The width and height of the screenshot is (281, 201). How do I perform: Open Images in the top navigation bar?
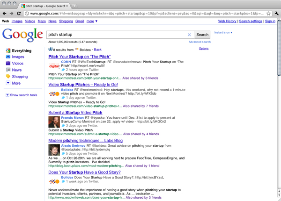tap(17, 21)
